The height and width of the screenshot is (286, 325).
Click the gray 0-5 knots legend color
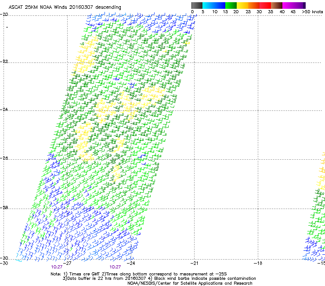point(197,5)
